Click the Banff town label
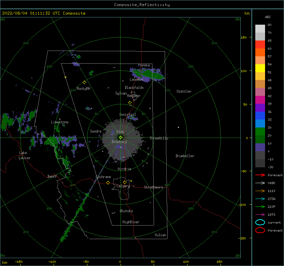 pyautogui.click(x=52, y=176)
